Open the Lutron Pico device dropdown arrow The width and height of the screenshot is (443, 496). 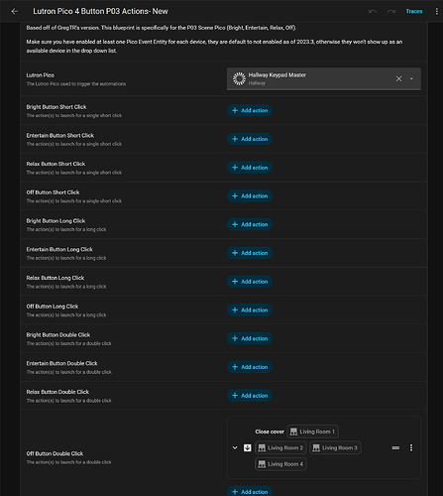411,78
